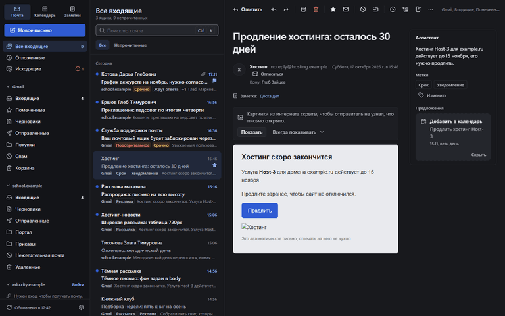Focus the Поиск по почте search field

coord(157,30)
